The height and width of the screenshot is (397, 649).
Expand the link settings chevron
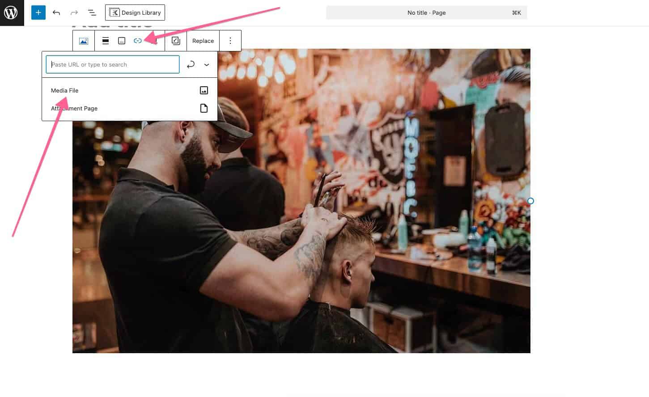click(207, 64)
